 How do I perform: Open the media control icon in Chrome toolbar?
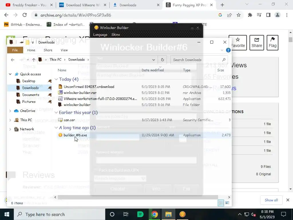(259, 15)
